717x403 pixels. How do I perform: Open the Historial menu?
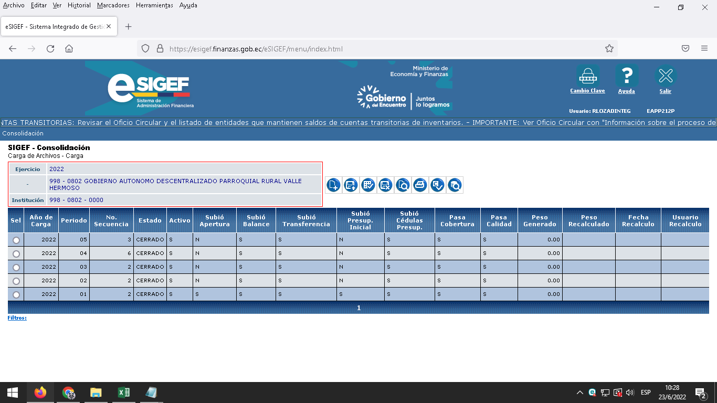point(79,5)
